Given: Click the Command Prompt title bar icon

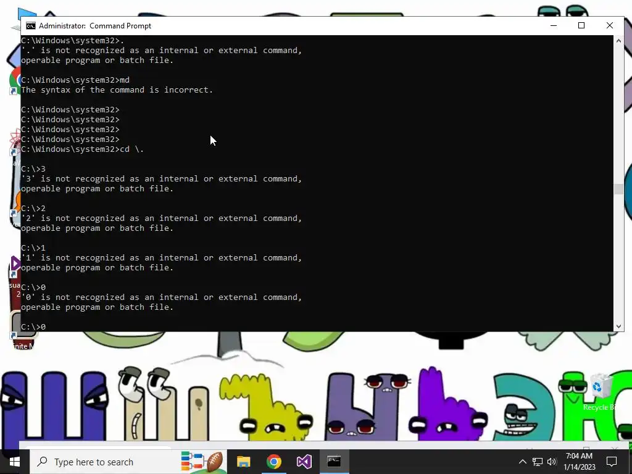Looking at the screenshot, I should pyautogui.click(x=31, y=26).
